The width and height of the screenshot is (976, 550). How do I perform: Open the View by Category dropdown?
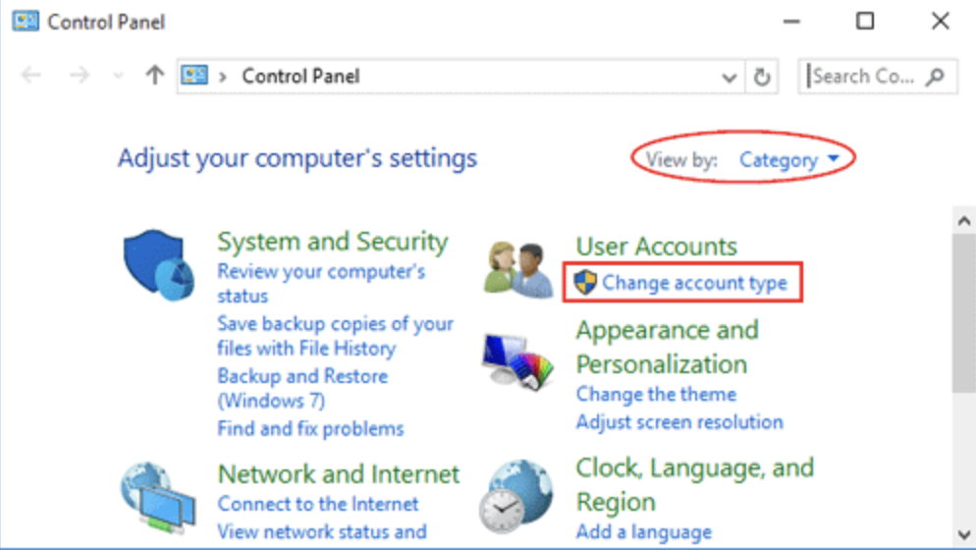tap(789, 160)
